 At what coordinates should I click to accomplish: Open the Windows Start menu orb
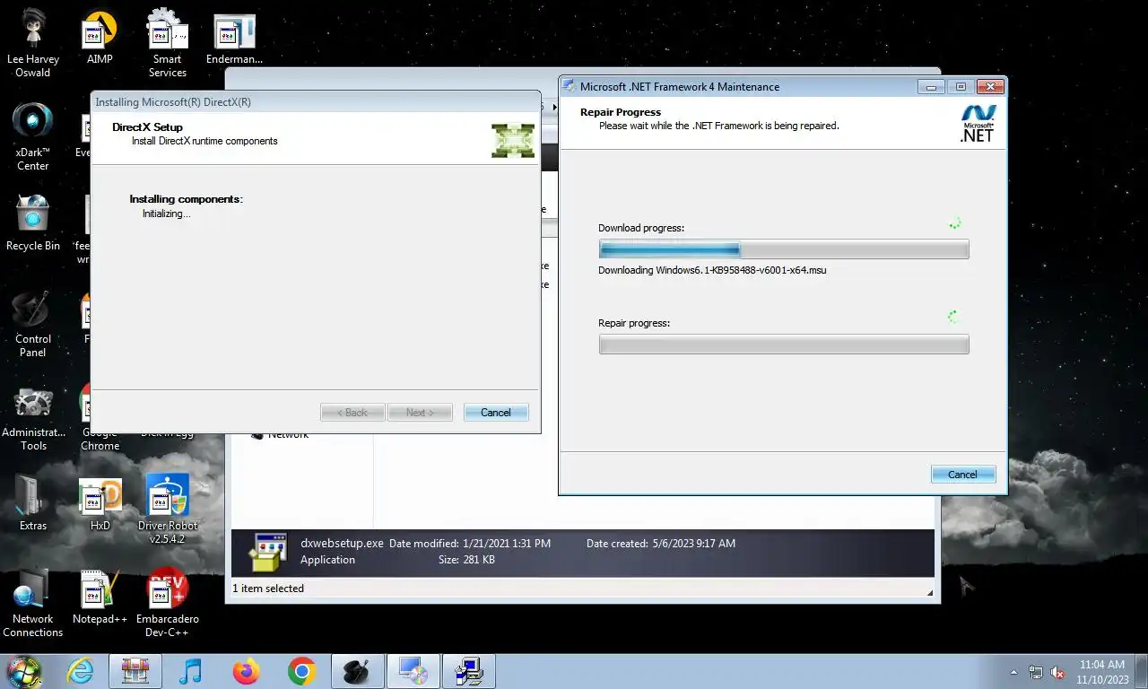click(x=24, y=671)
